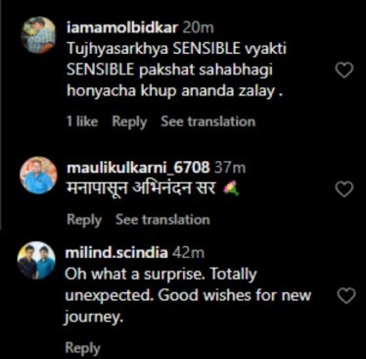Visit the iamamolbidkar username link
Screen dimensions: 366x359
(122, 27)
